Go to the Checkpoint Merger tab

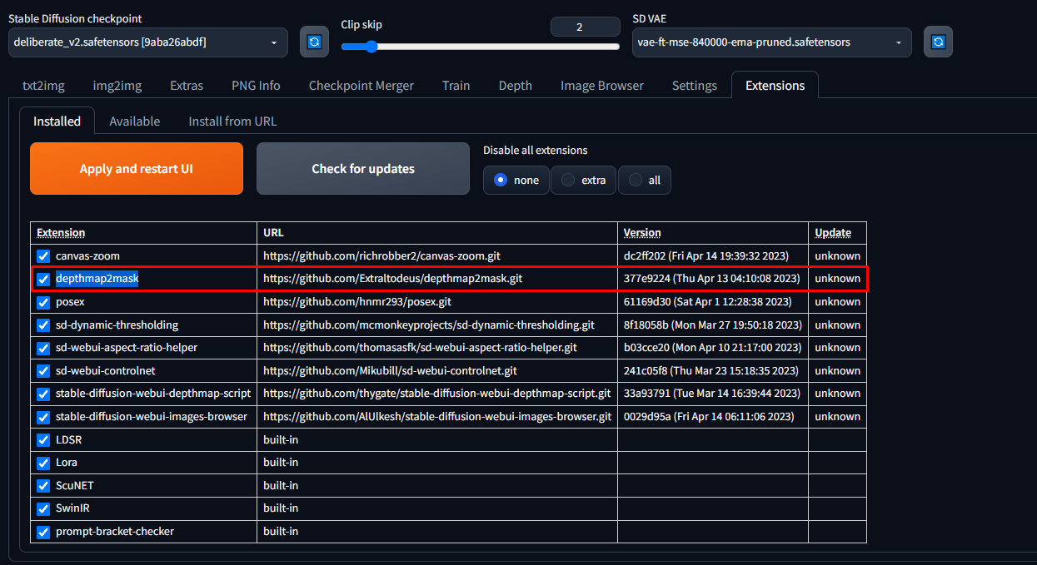coord(361,86)
